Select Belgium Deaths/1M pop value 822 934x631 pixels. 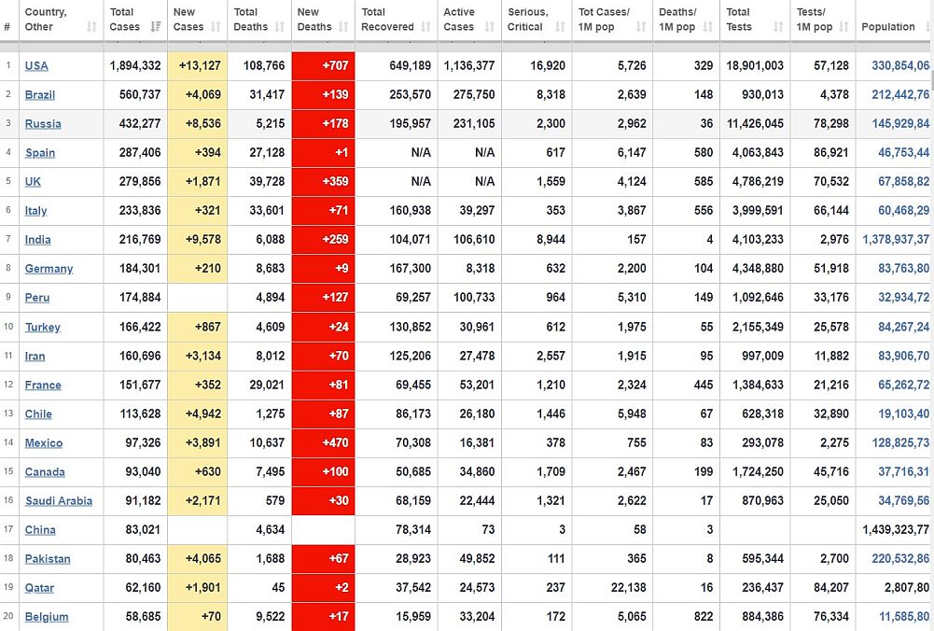click(704, 617)
